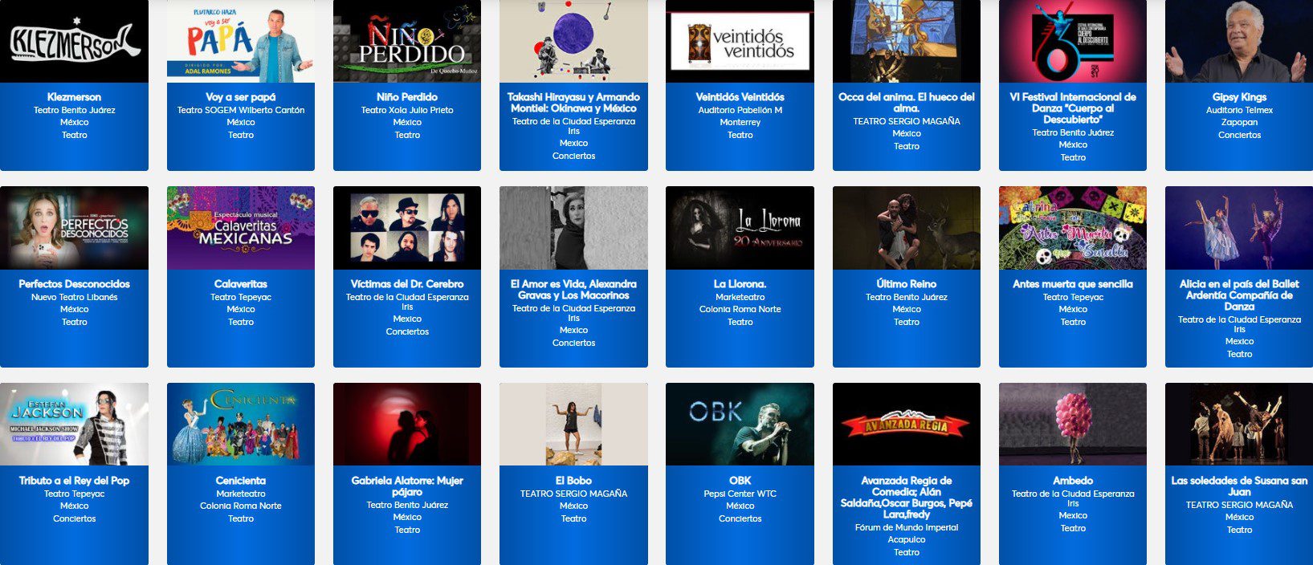Click the La Llorona. title link
The image size is (1313, 565).
[740, 284]
